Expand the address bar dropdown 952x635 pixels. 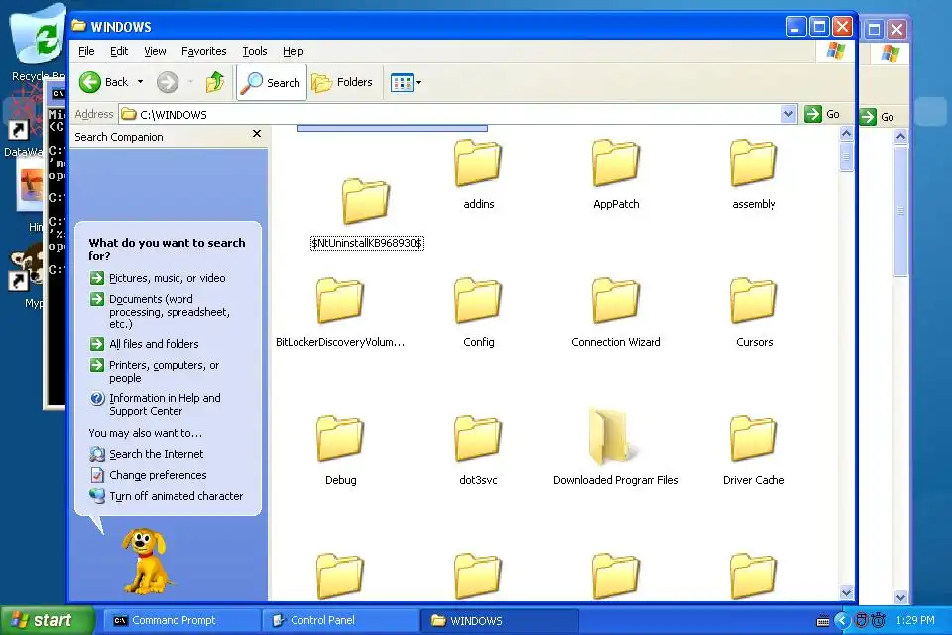(x=788, y=114)
